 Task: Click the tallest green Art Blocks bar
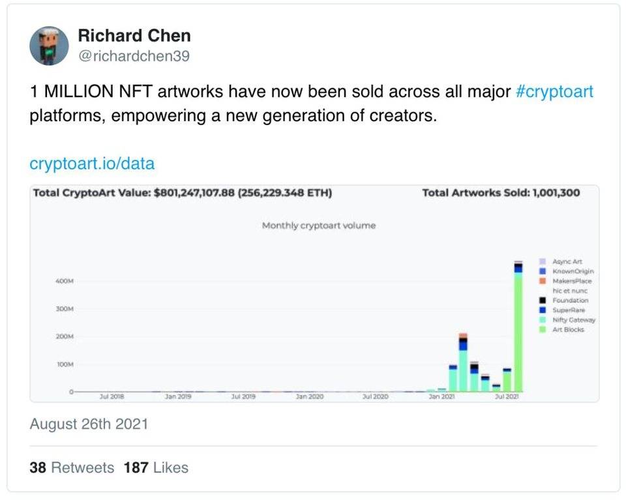[x=518, y=331]
